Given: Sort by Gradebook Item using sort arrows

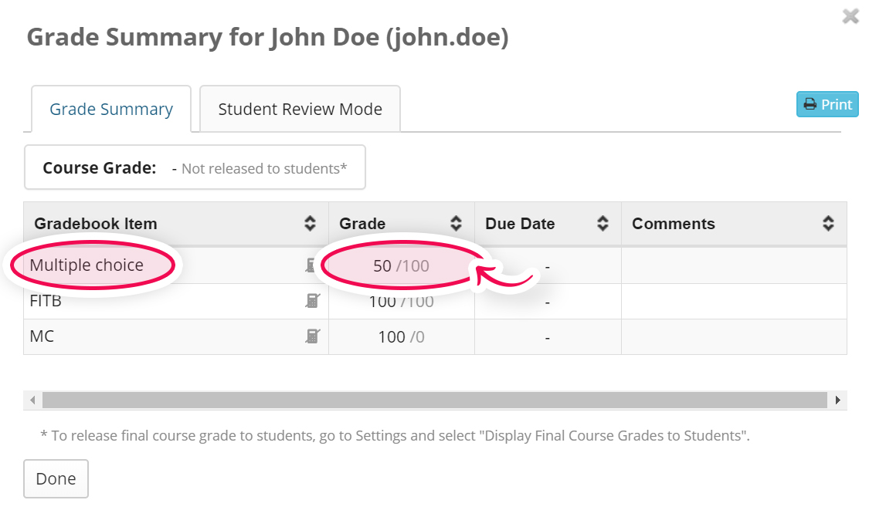Looking at the screenshot, I should 310,224.
